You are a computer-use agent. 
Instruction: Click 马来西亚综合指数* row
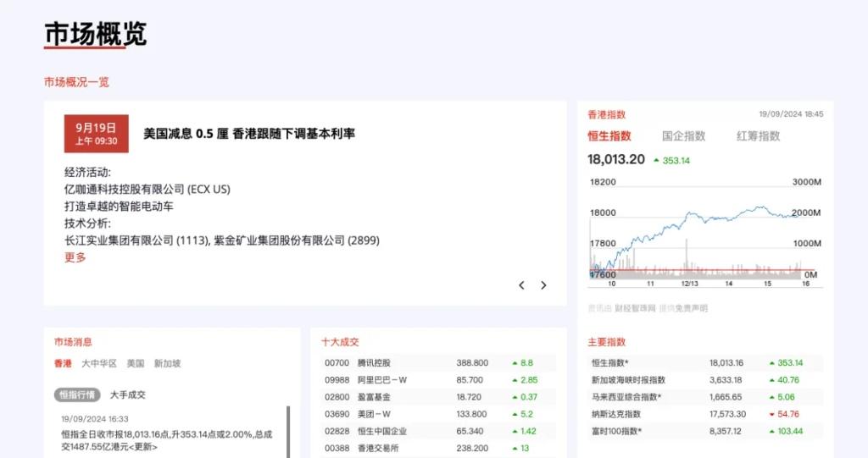coord(705,397)
